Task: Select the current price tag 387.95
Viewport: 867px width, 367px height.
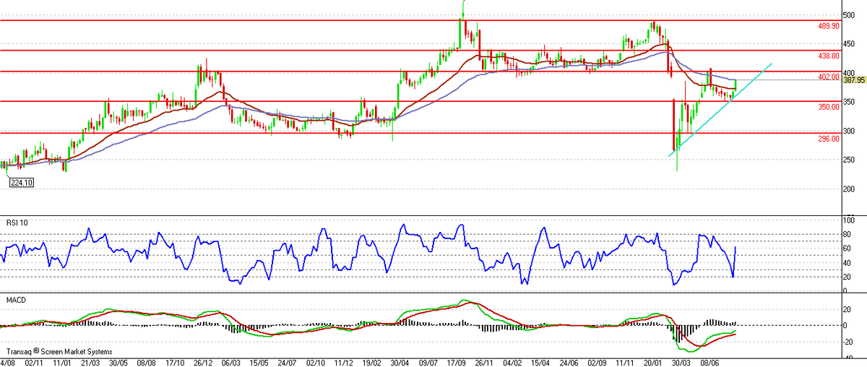Action: click(854, 79)
